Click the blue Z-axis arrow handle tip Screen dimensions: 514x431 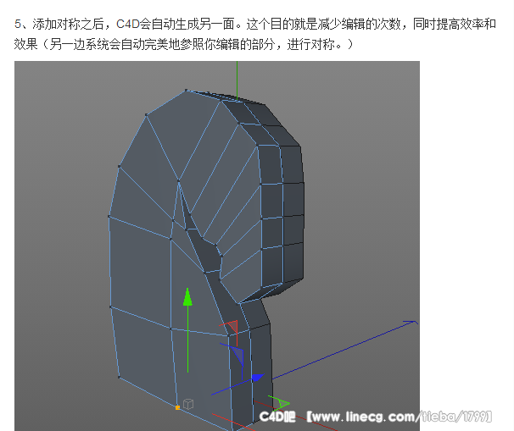(258, 378)
